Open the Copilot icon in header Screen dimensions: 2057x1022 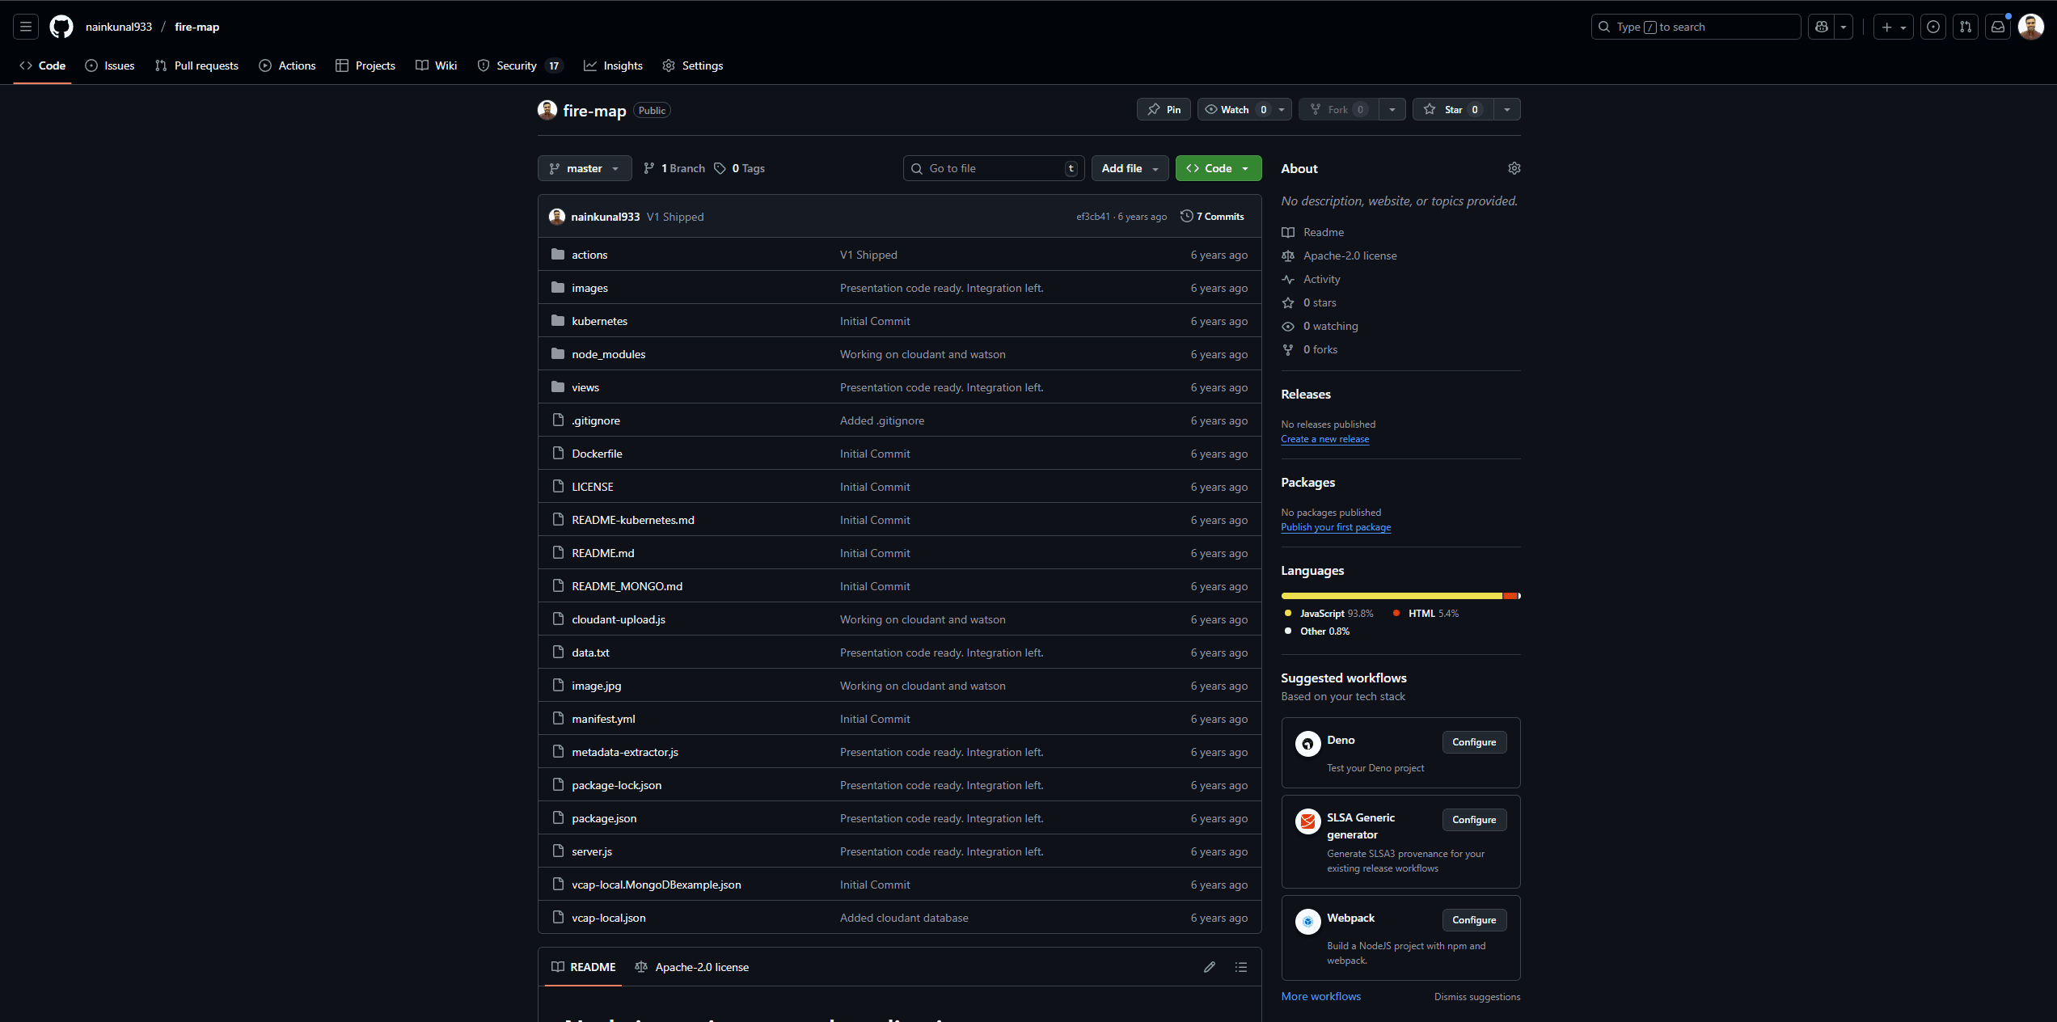(1821, 27)
